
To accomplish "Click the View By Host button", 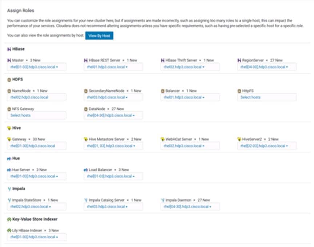I will (x=99, y=36).
